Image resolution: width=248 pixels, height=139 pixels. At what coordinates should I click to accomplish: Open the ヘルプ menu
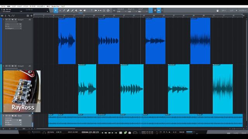[x=63, y=7]
